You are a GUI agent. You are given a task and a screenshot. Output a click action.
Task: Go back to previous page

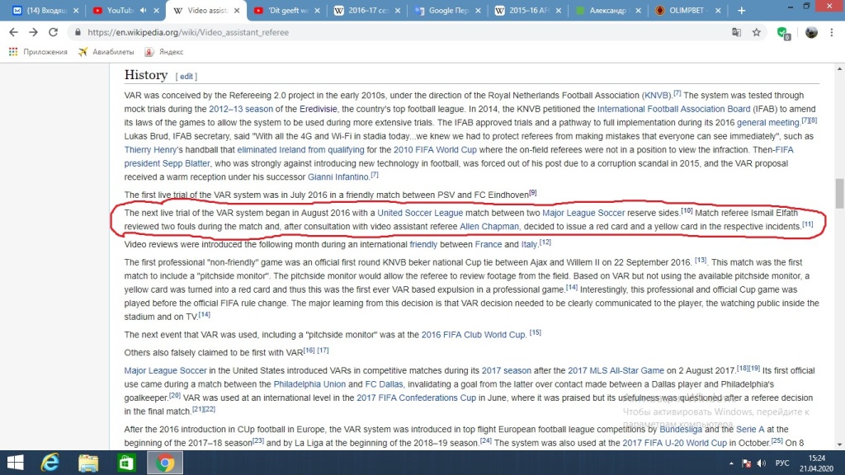(13, 32)
